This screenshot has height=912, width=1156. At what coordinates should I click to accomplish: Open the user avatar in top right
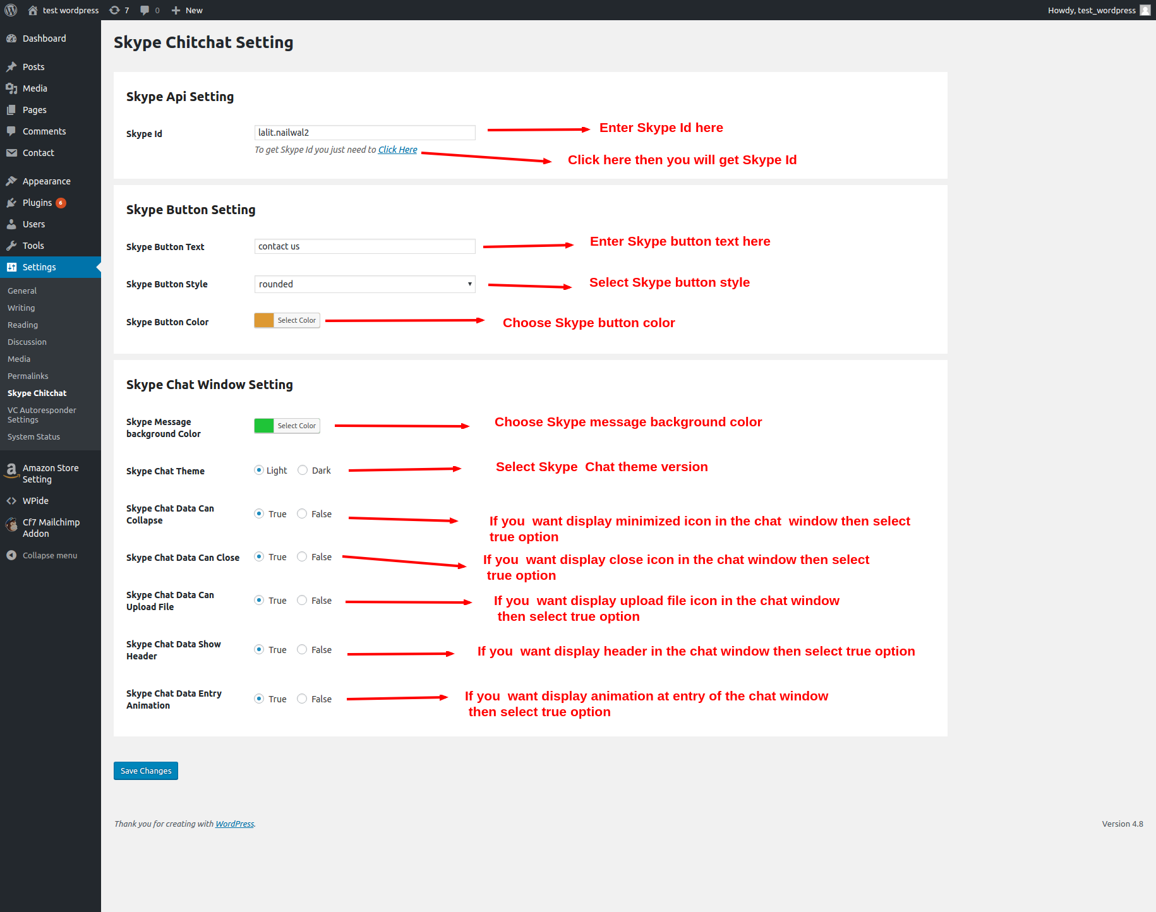tap(1145, 10)
